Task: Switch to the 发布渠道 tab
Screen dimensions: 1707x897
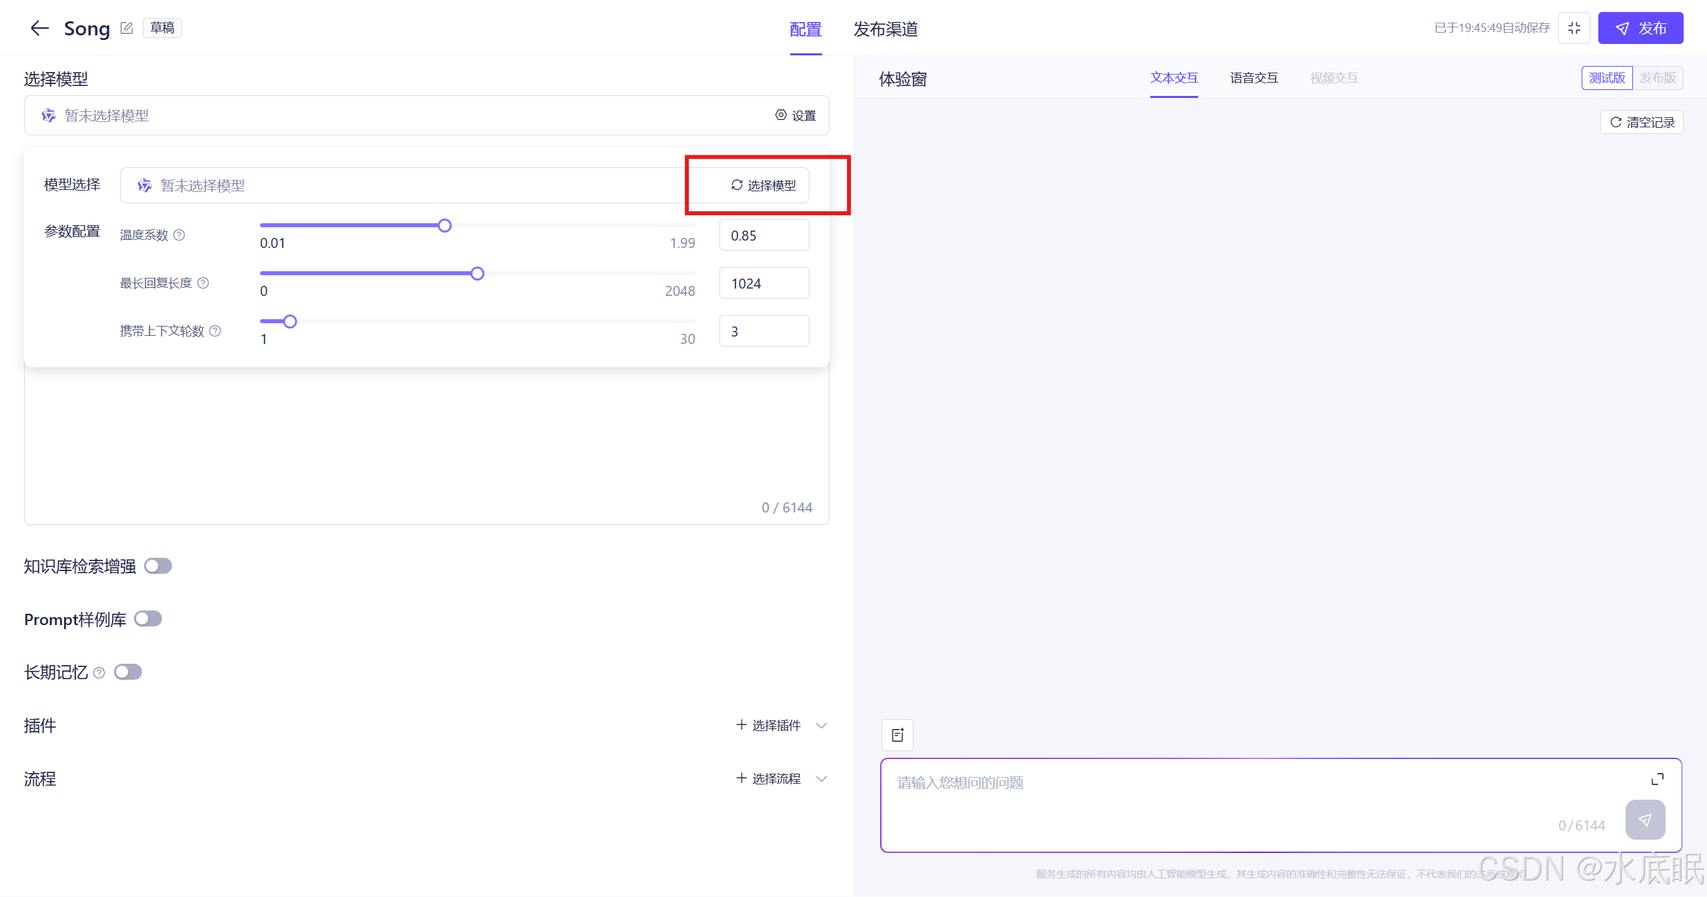Action: tap(886, 29)
